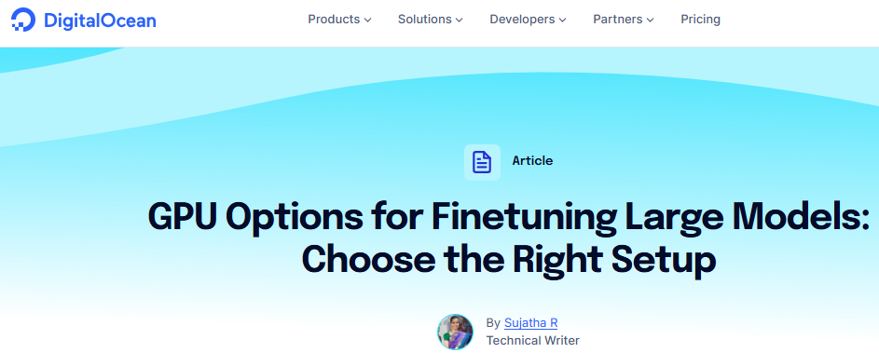Viewport: 879px width, 353px height.
Task: Click the DigitalOcean logo icon
Action: click(x=23, y=20)
